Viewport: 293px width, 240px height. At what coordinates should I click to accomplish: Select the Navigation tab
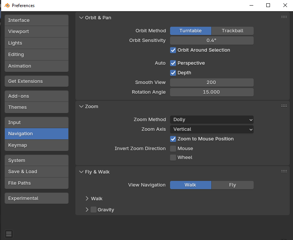coord(37,134)
